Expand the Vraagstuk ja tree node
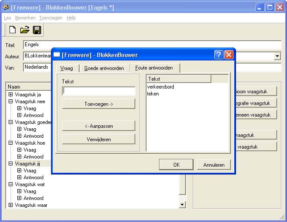The width and height of the screenshot is (287, 222). 10,95
